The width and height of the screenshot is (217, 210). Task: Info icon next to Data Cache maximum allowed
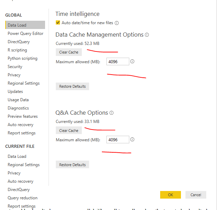click(x=132, y=61)
